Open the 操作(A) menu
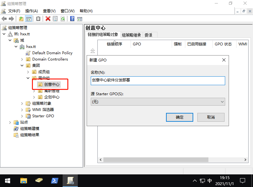Screen dimensions: 253x187 pos(31,11)
